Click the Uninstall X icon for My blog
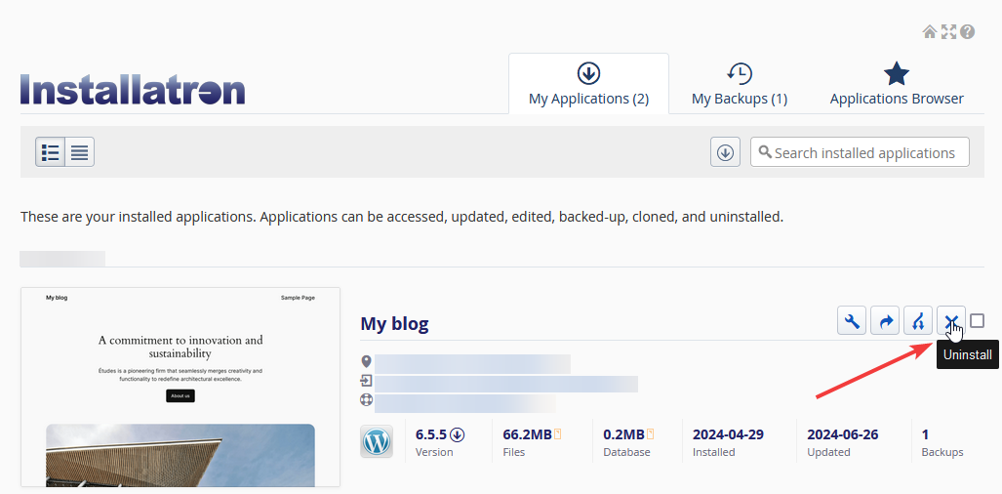1002x494 pixels. (x=951, y=321)
